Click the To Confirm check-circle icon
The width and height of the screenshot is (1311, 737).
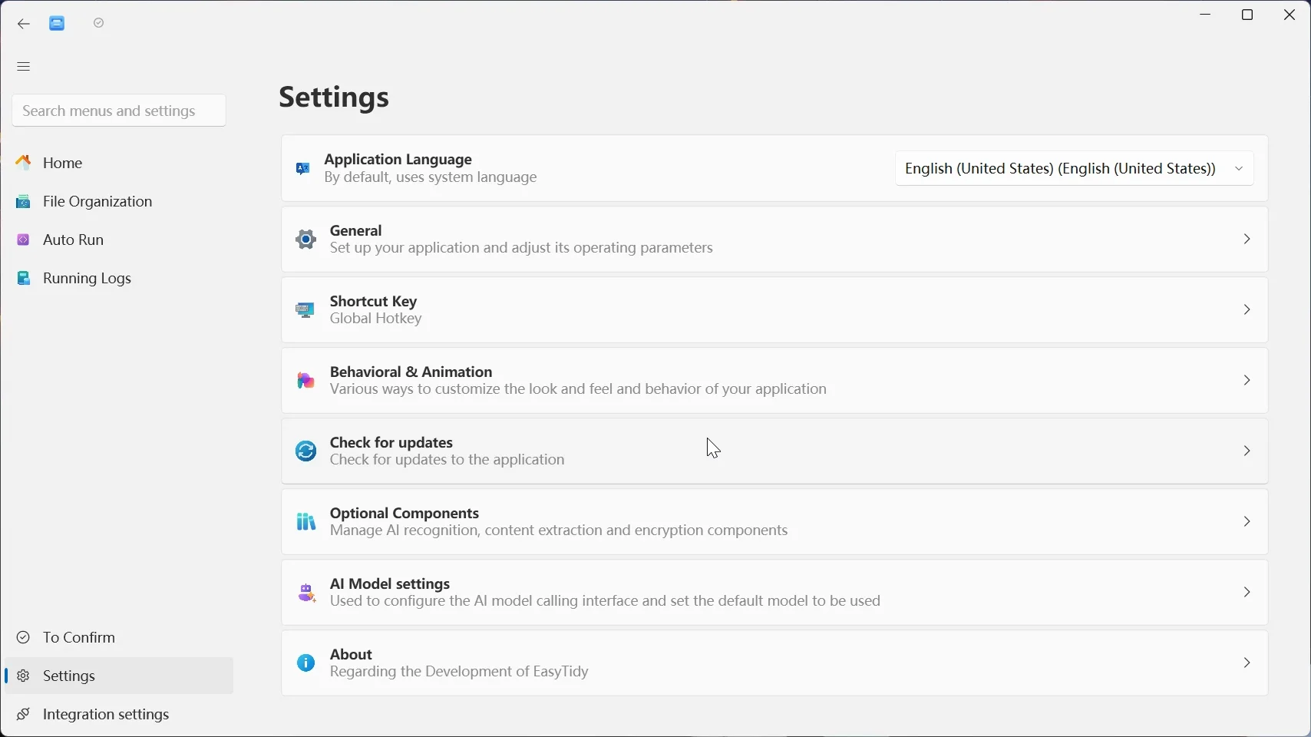click(x=24, y=638)
